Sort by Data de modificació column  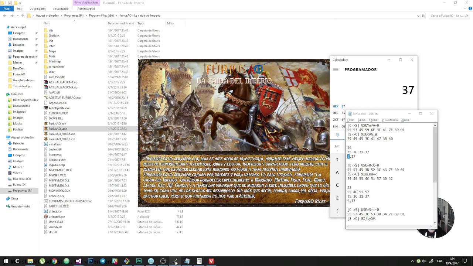point(120,23)
